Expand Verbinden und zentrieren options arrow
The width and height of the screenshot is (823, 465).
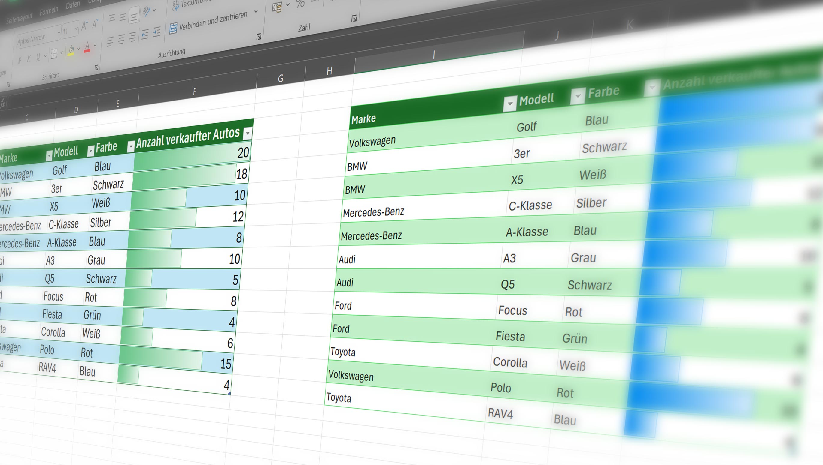click(x=256, y=11)
